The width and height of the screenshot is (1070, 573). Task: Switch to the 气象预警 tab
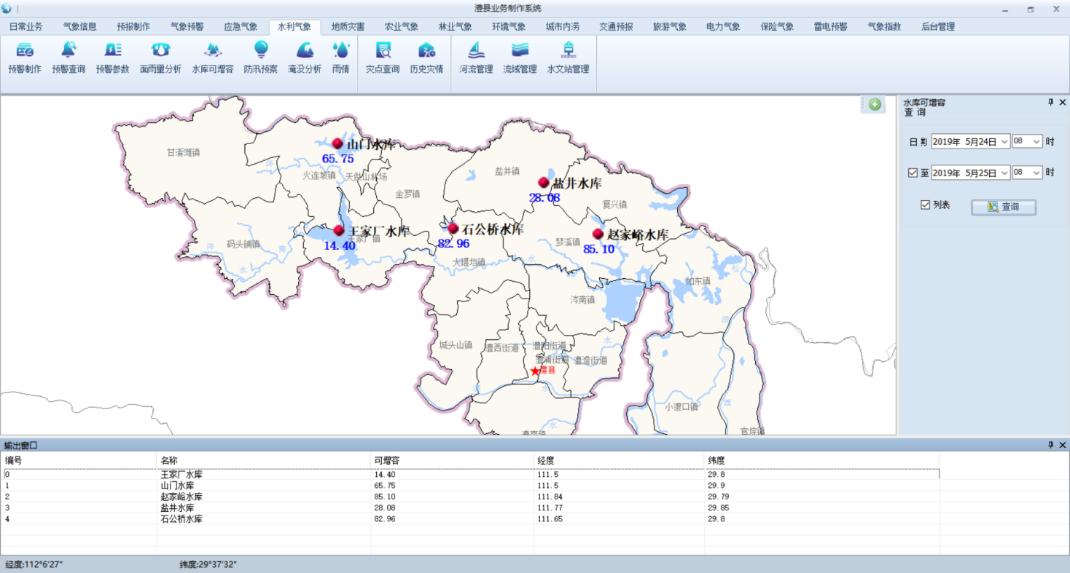click(187, 27)
